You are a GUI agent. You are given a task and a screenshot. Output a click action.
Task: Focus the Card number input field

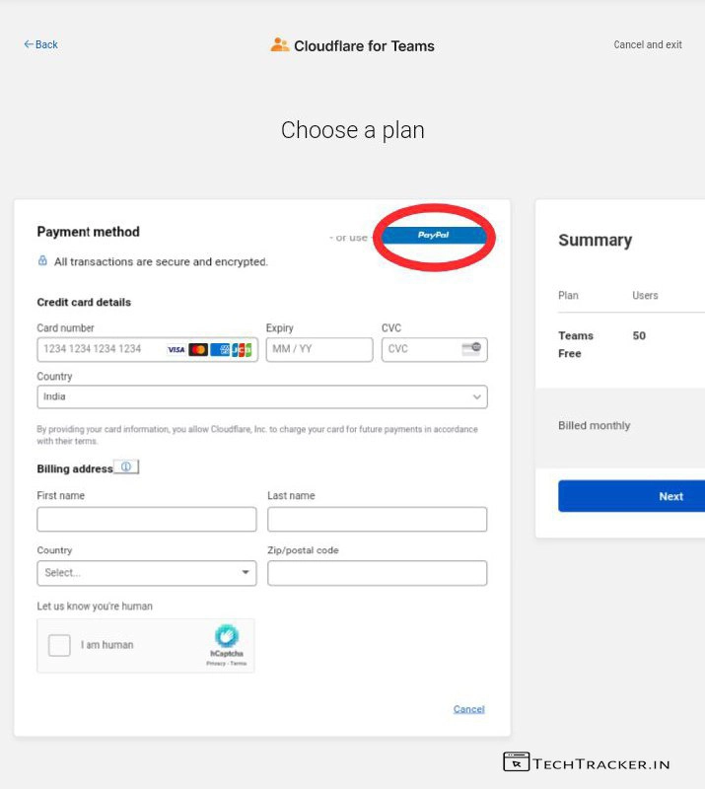[x=99, y=349]
